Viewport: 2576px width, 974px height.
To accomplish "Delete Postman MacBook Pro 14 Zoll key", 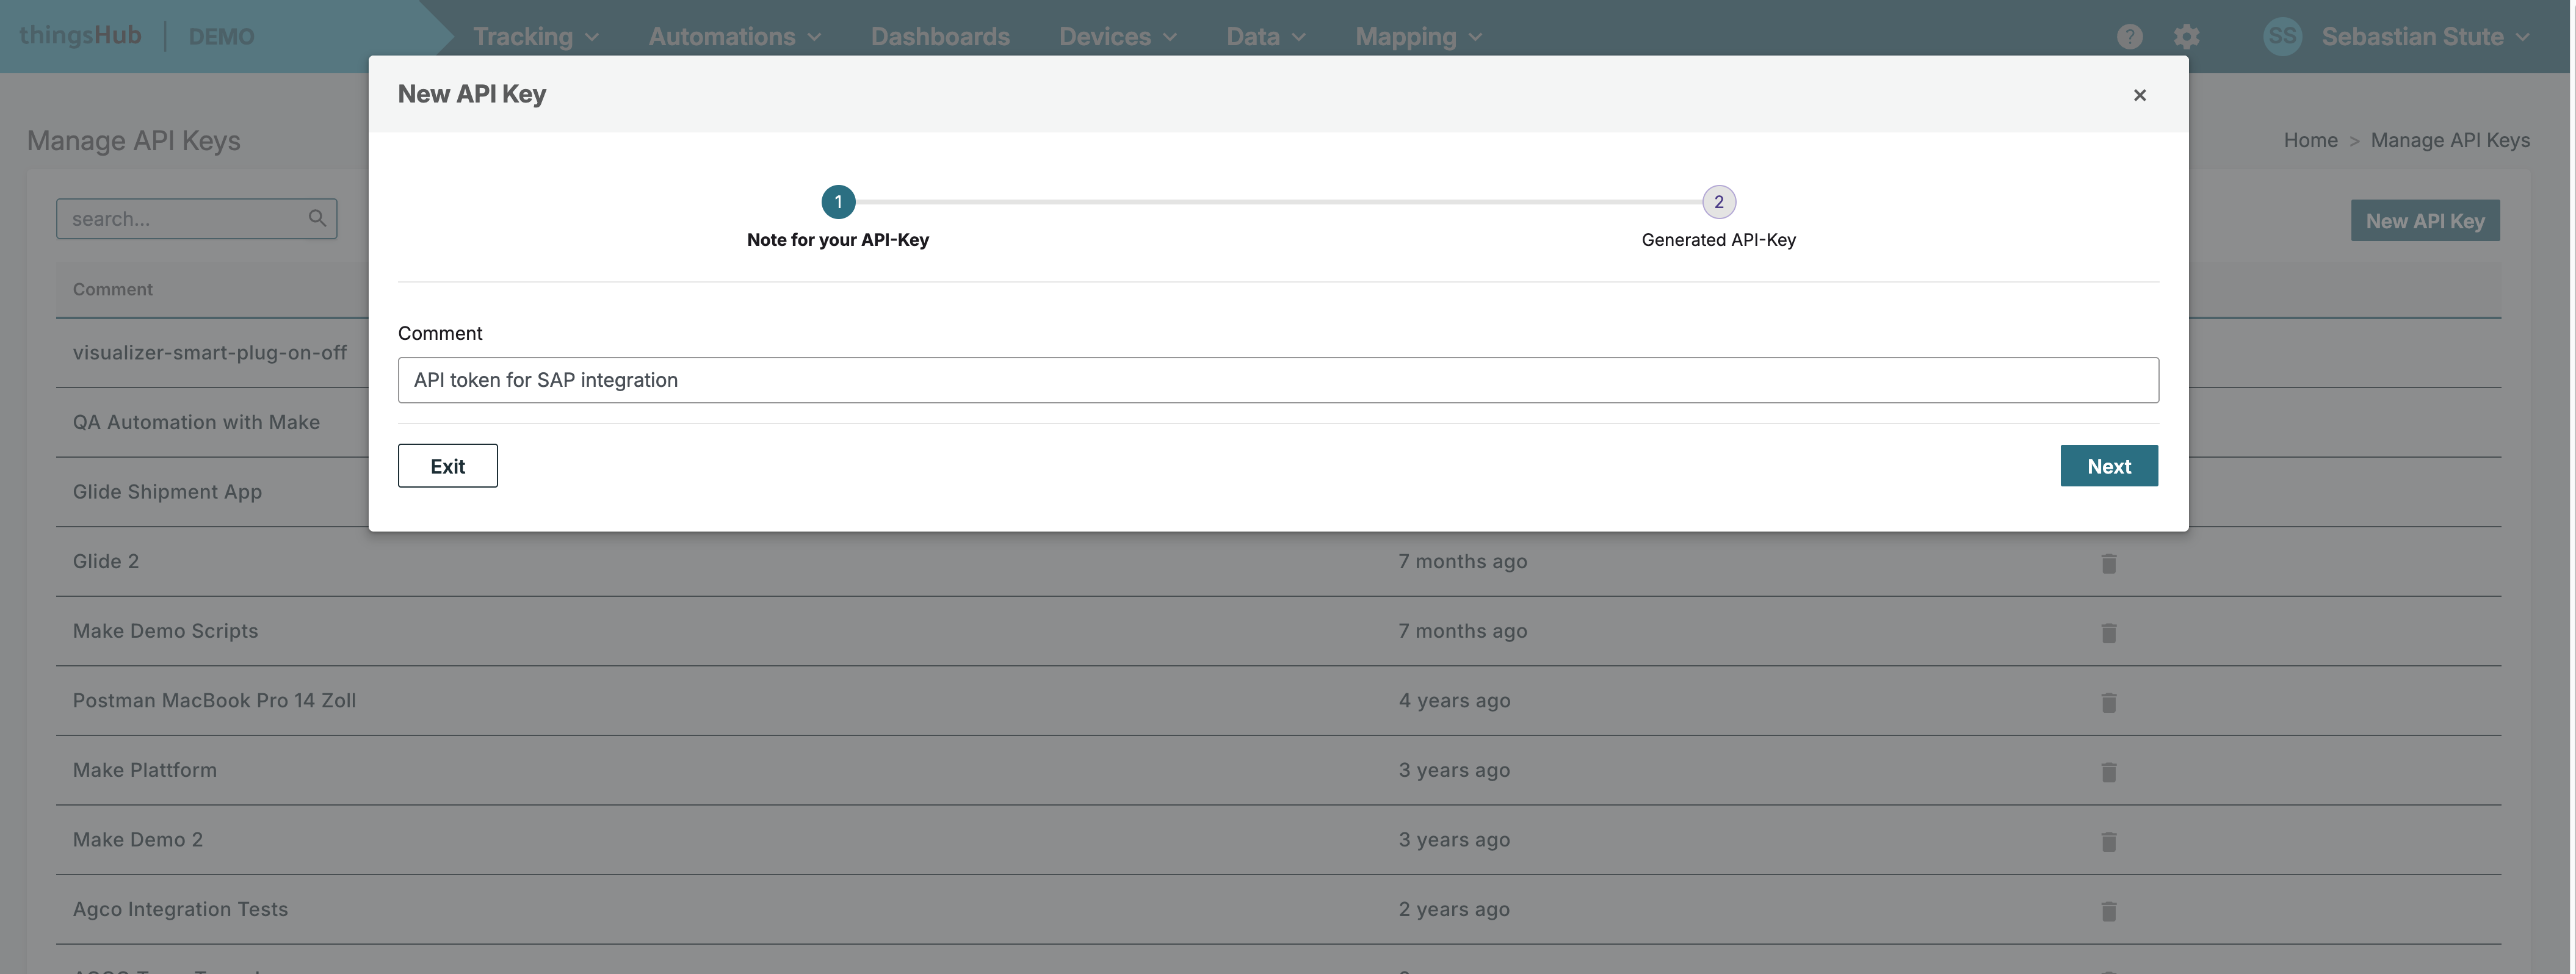I will (x=2108, y=702).
